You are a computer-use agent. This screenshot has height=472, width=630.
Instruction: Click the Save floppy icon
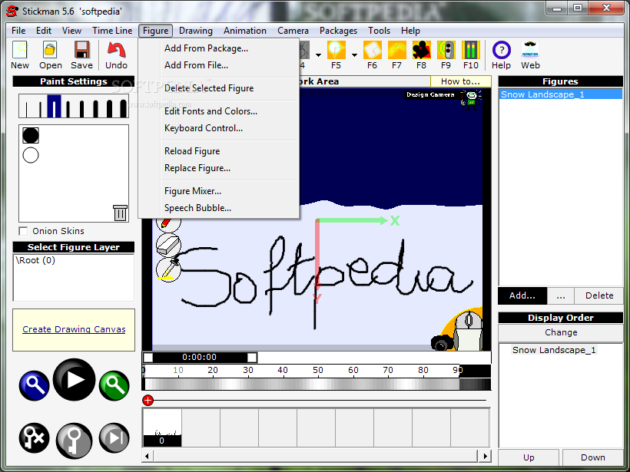(81, 50)
